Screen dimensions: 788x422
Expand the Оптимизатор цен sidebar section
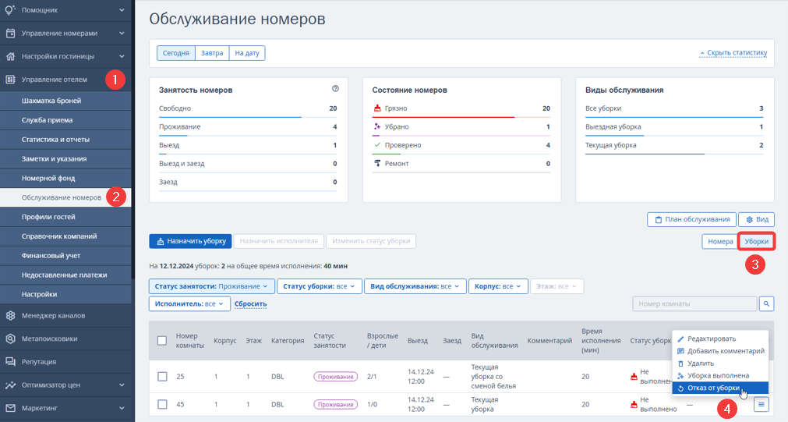click(65, 385)
